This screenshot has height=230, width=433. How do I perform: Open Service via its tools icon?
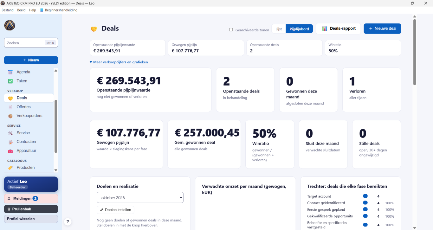[10, 133]
